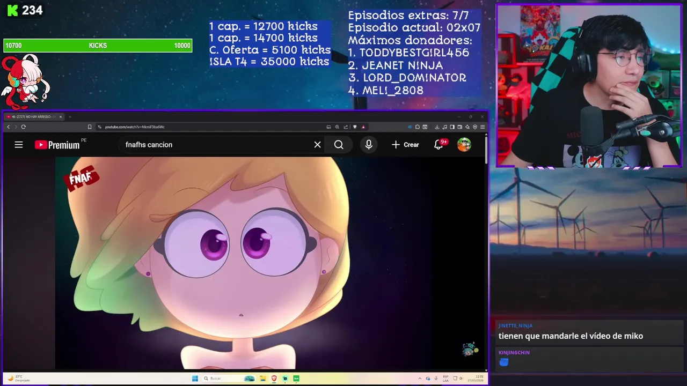The width and height of the screenshot is (687, 386).
Task: Start voice search with microphone icon
Action: (369, 145)
